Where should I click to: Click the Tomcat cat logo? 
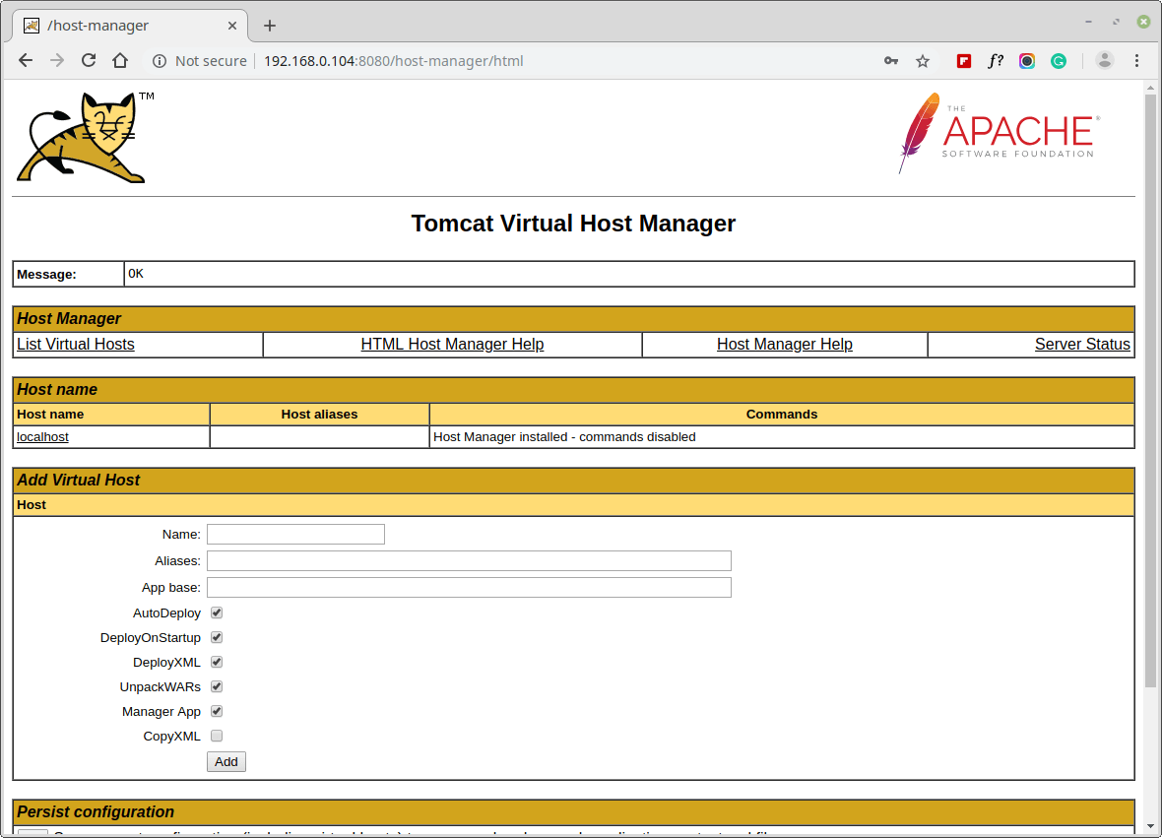point(81,138)
